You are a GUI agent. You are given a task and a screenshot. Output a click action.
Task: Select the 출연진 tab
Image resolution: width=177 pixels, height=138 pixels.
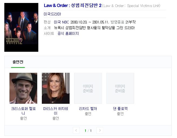(x=18, y=62)
